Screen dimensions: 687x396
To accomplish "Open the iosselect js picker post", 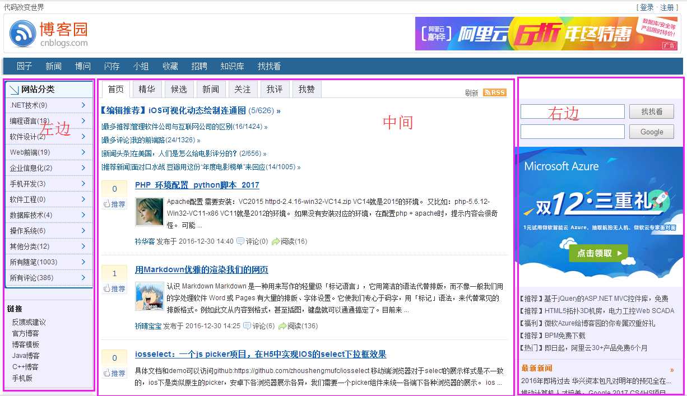I will [261, 354].
